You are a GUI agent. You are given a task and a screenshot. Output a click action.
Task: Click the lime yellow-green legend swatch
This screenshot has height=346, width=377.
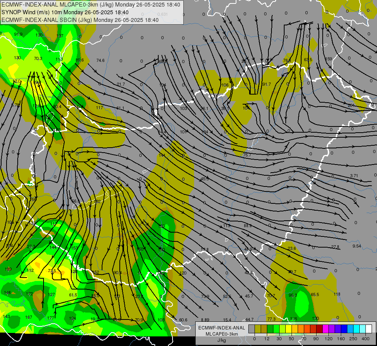[x=283, y=329]
